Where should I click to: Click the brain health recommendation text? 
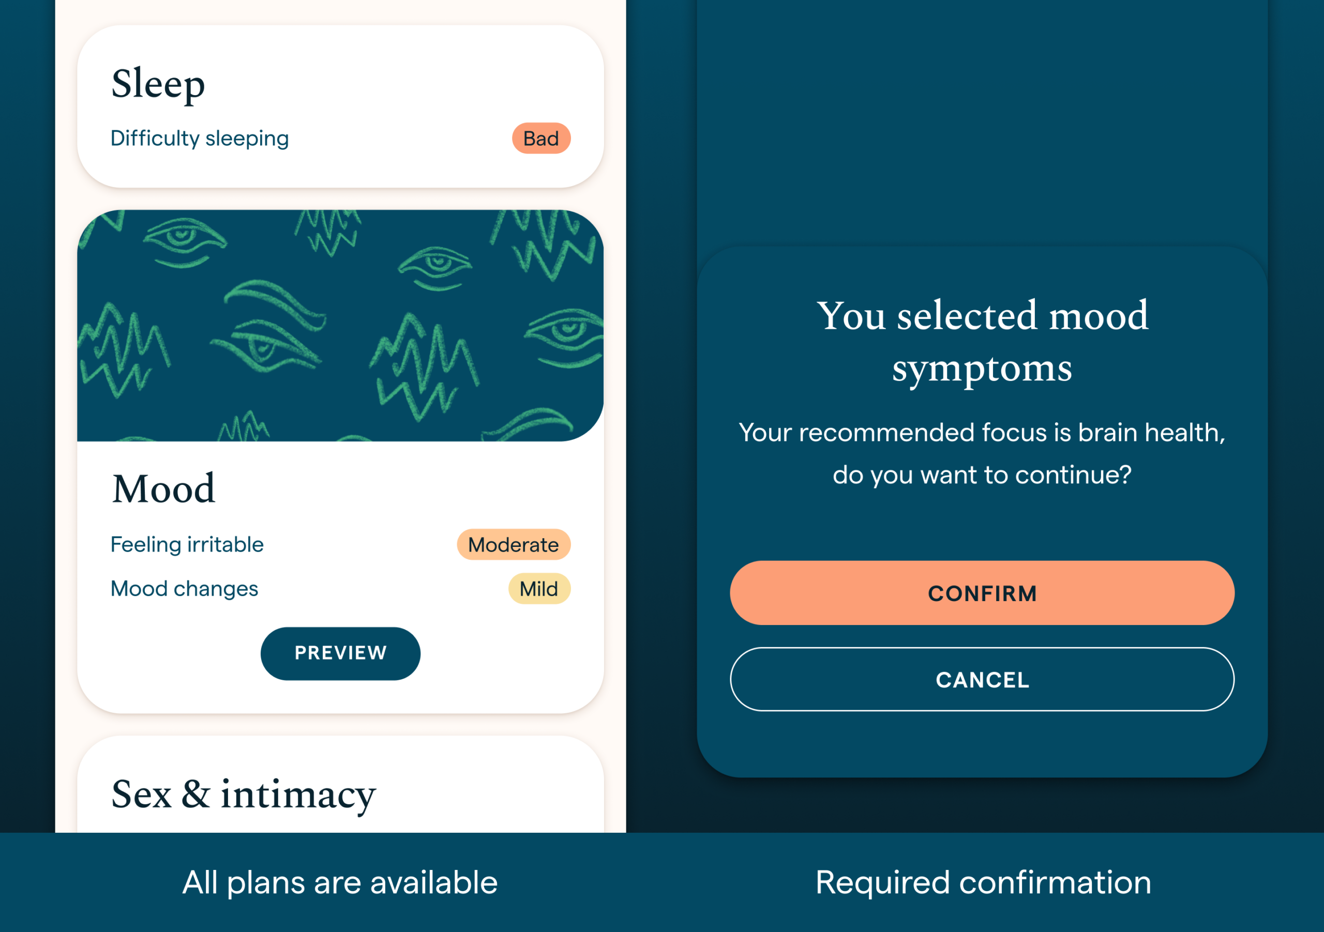982,454
